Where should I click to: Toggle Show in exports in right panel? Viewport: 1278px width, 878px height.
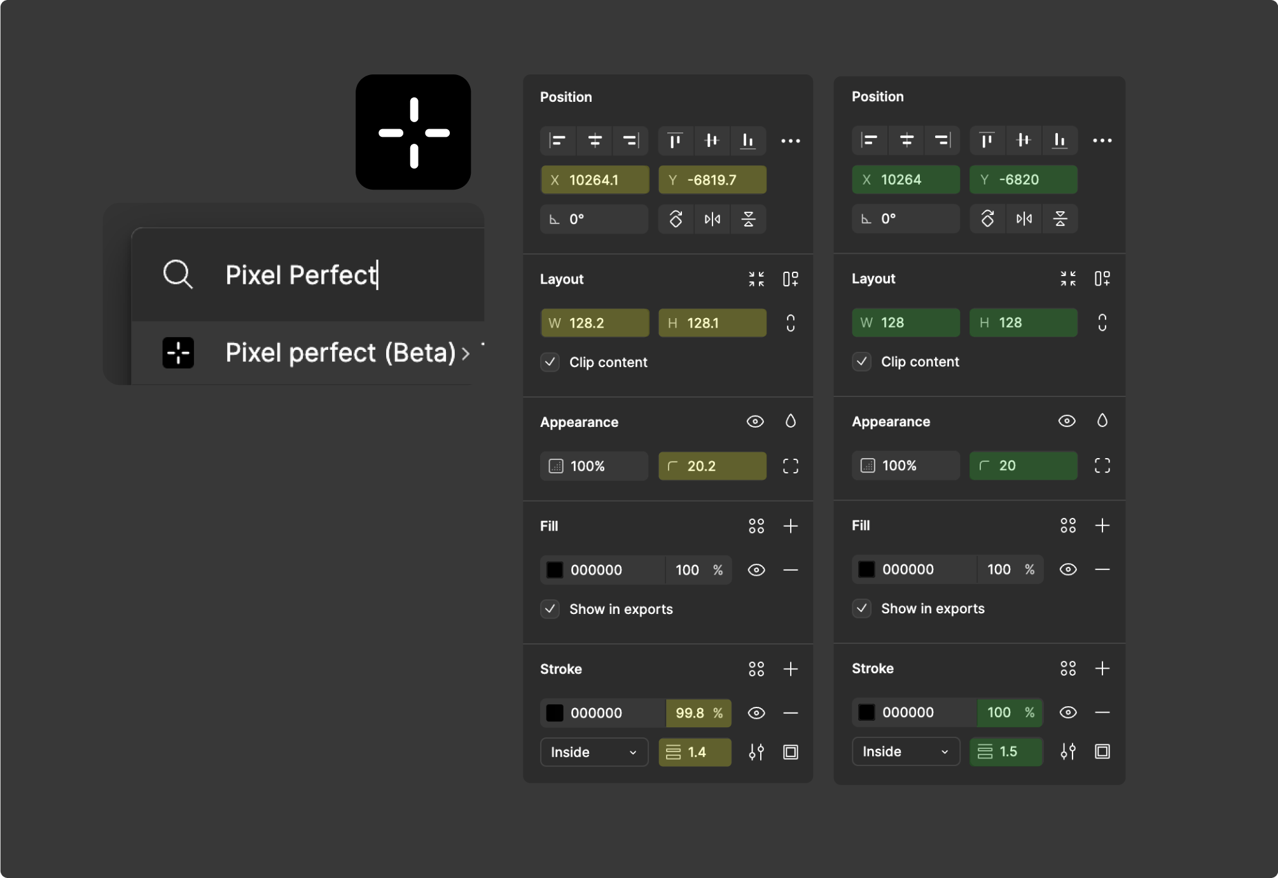click(x=862, y=608)
